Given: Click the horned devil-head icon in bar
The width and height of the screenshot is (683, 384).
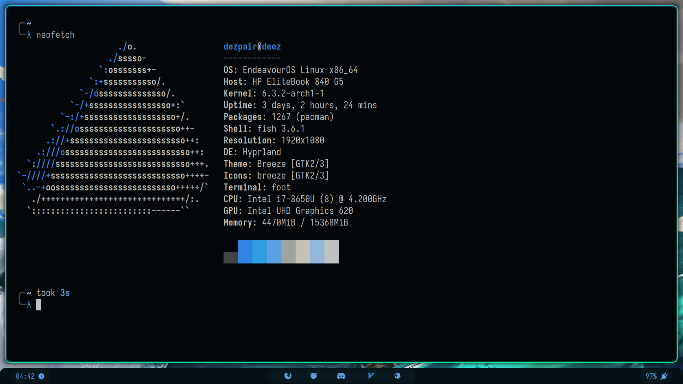Looking at the screenshot, I should pyautogui.click(x=313, y=376).
